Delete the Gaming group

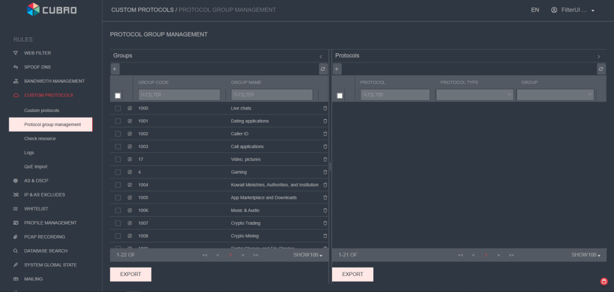325,172
